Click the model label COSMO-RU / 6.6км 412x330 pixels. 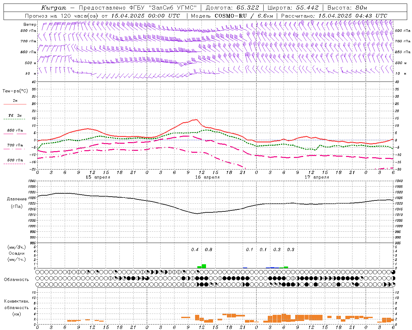[x=244, y=16]
